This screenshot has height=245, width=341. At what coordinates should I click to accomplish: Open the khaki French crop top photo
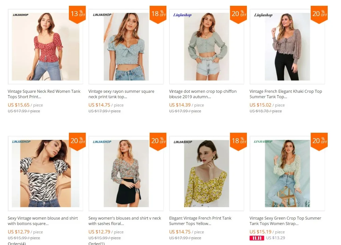click(287, 46)
